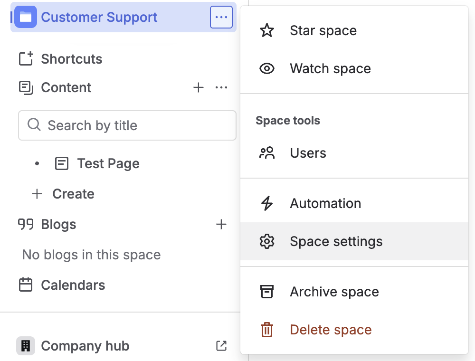Click the Delete space trash icon

pyautogui.click(x=267, y=330)
